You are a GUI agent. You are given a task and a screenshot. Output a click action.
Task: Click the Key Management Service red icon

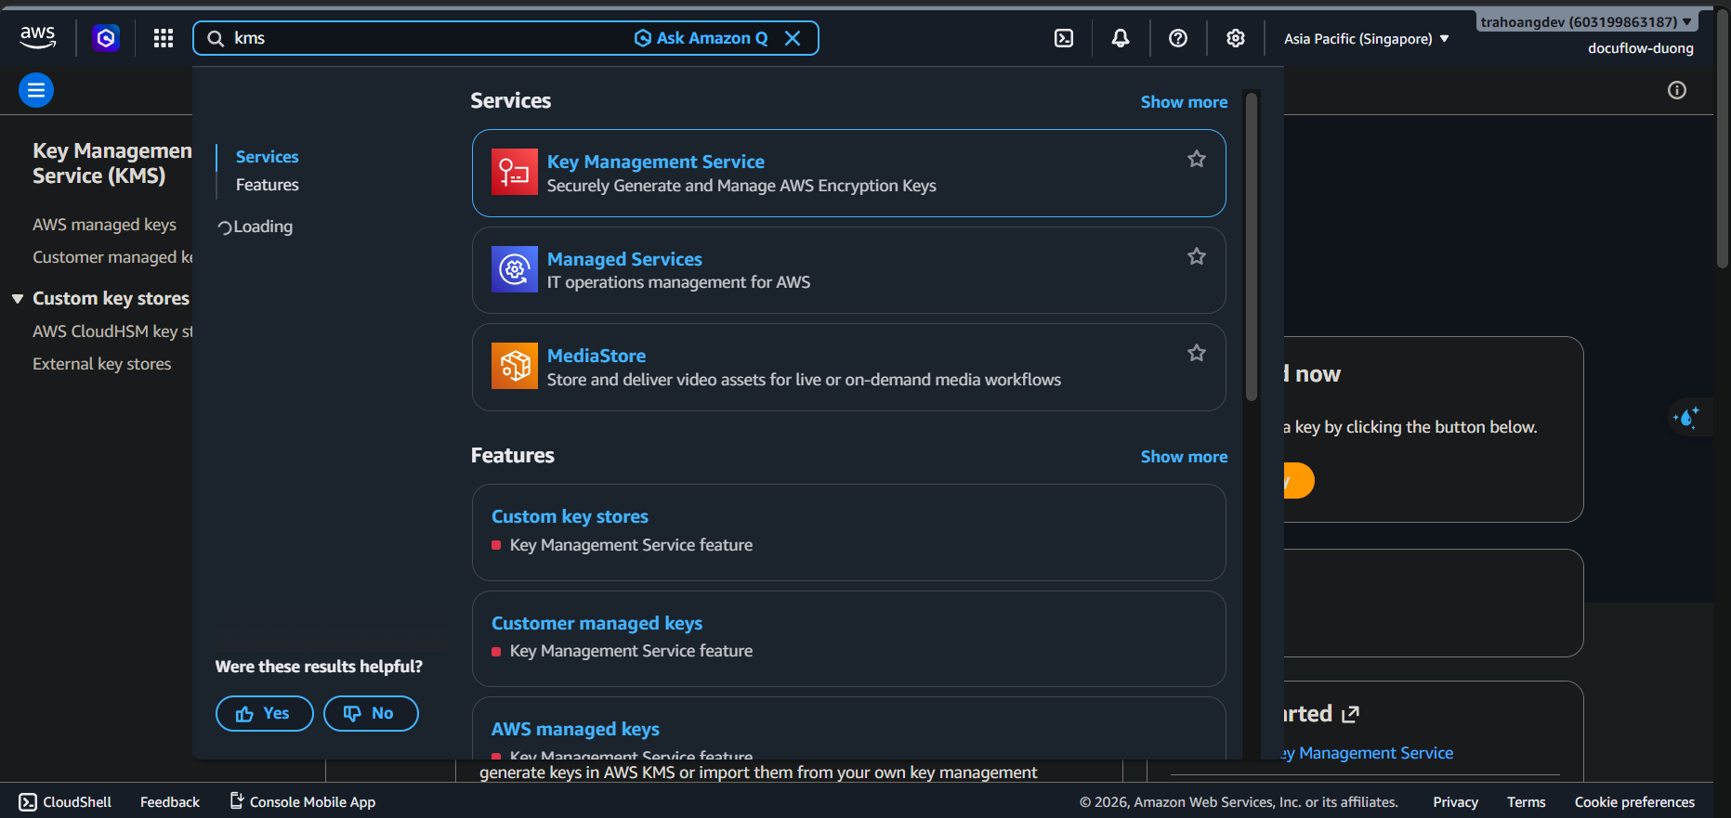[515, 172]
